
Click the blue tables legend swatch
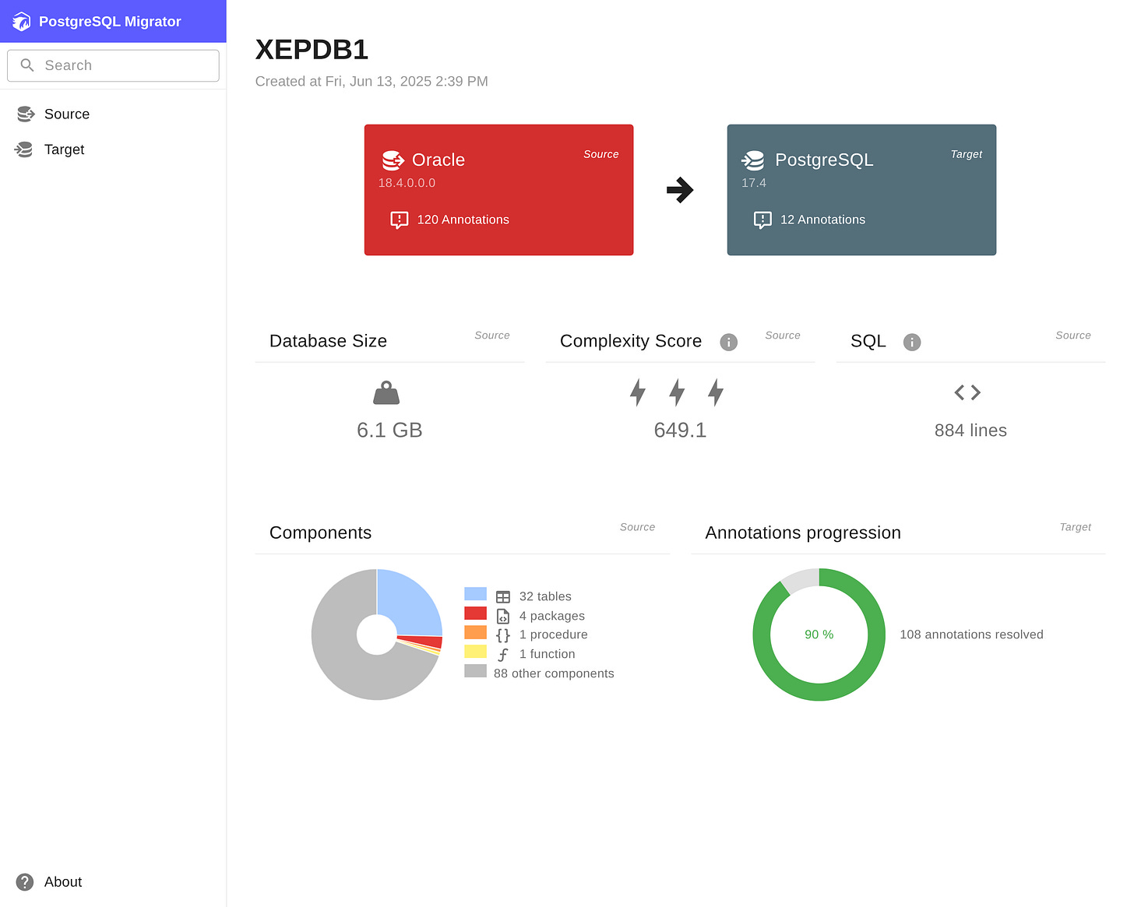[475, 594]
